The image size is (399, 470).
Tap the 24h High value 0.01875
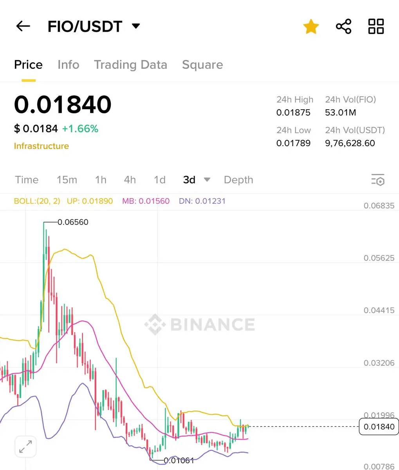click(293, 113)
